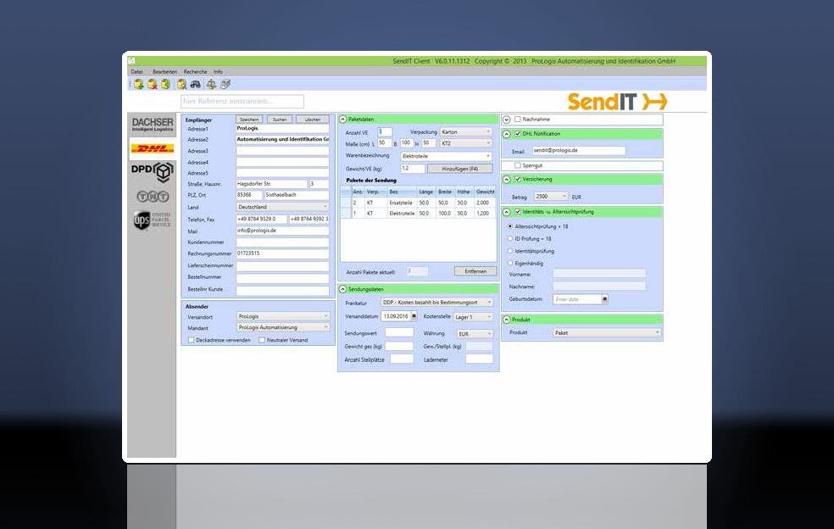Enable the Nachnahme checkbox
This screenshot has width=834, height=529.
[518, 120]
